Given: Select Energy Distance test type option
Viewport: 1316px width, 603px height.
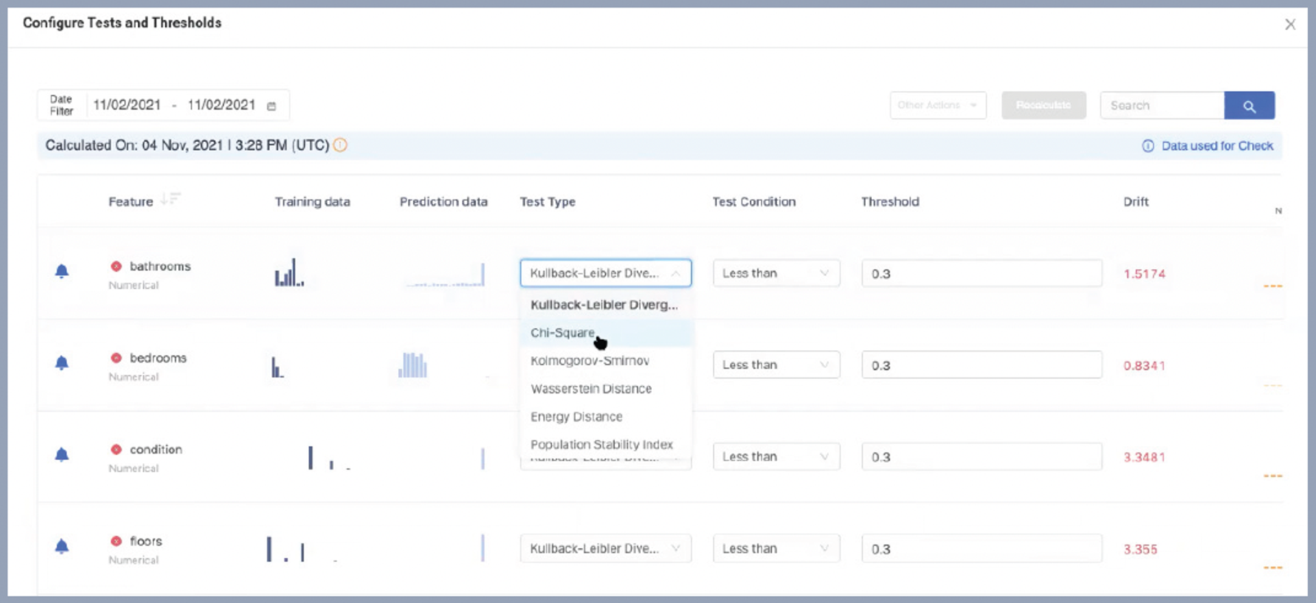Looking at the screenshot, I should coord(606,417).
